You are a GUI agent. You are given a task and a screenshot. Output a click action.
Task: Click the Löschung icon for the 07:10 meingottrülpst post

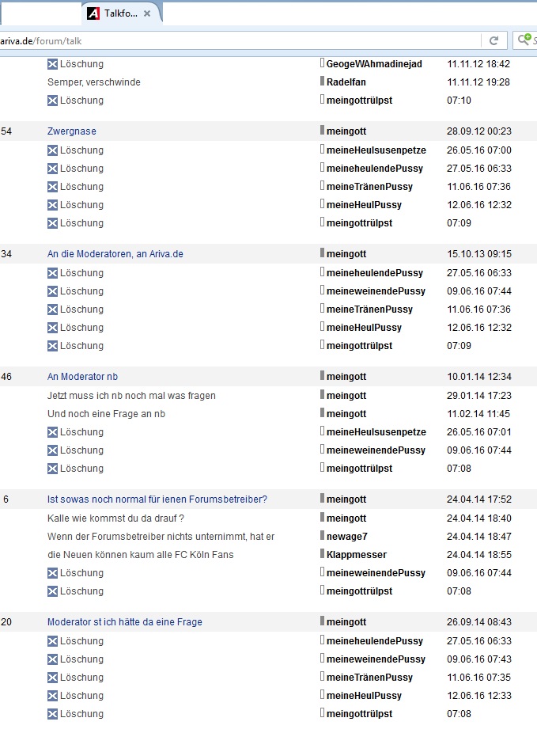[53, 101]
